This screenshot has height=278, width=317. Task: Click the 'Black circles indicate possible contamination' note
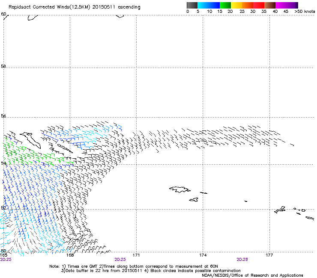(195, 271)
